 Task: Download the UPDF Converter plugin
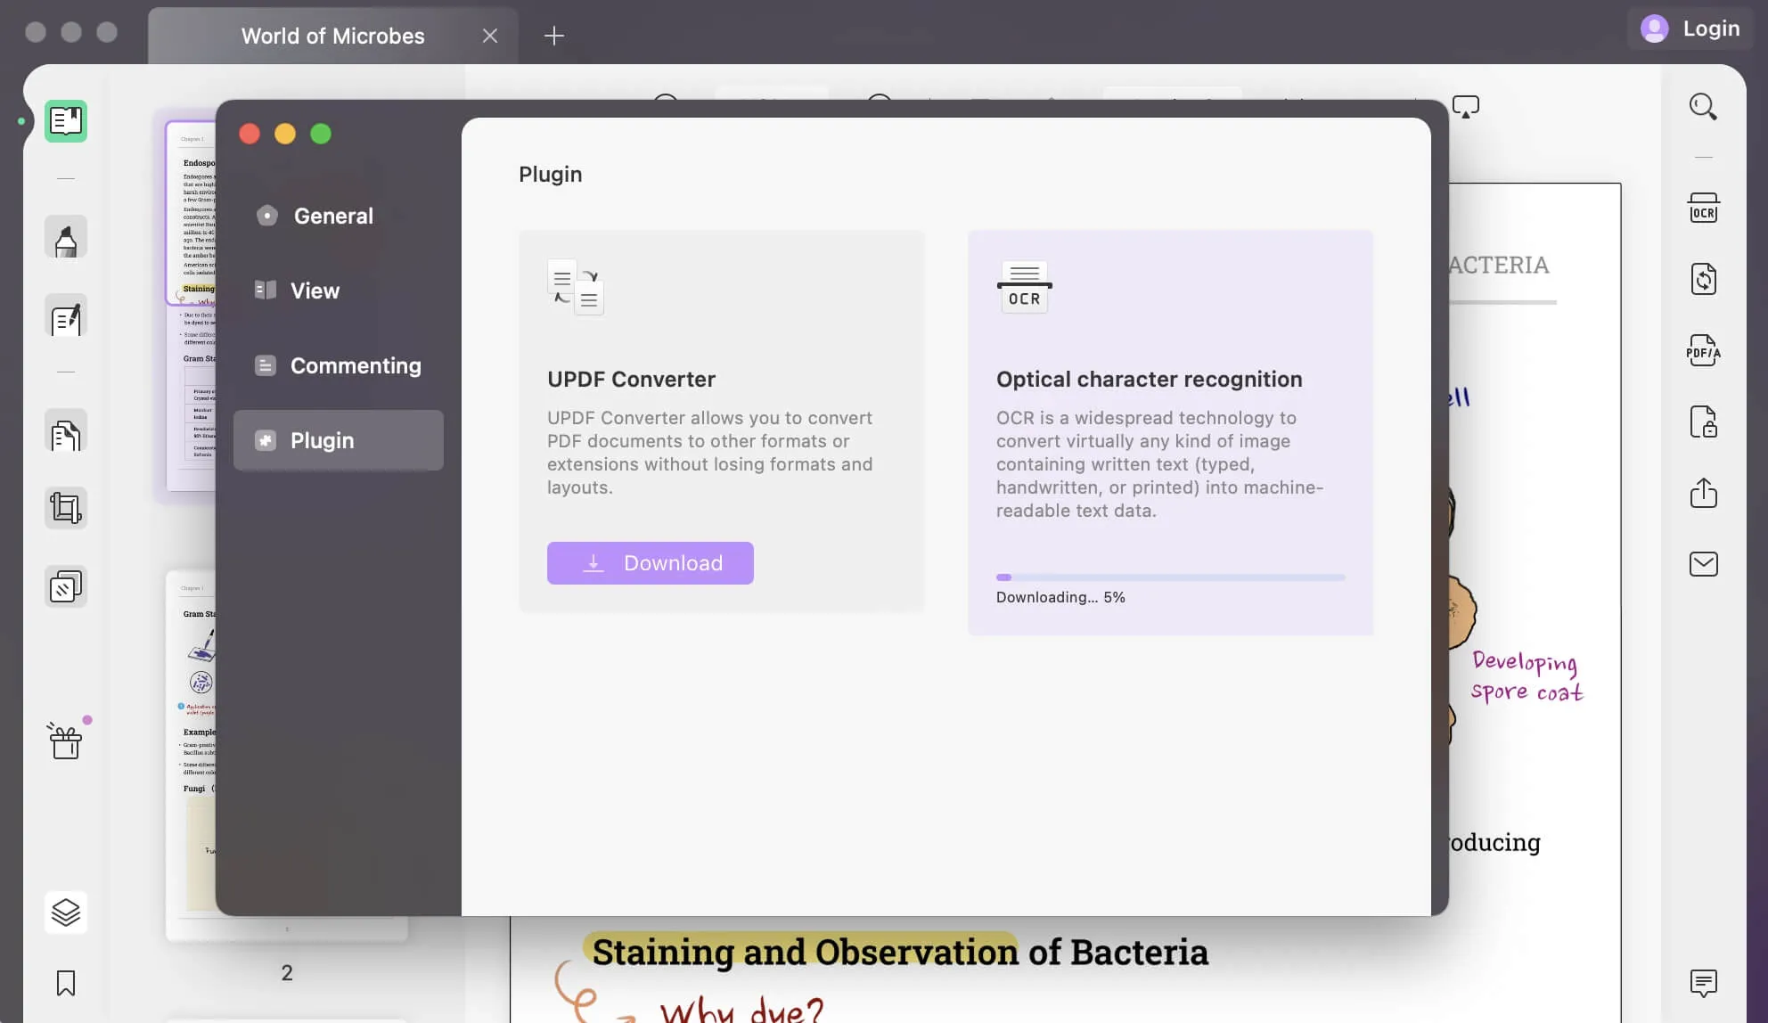pos(651,562)
